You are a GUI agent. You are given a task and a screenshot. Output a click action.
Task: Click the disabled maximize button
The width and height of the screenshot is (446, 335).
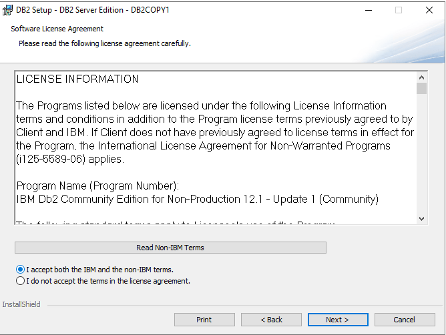(399, 10)
